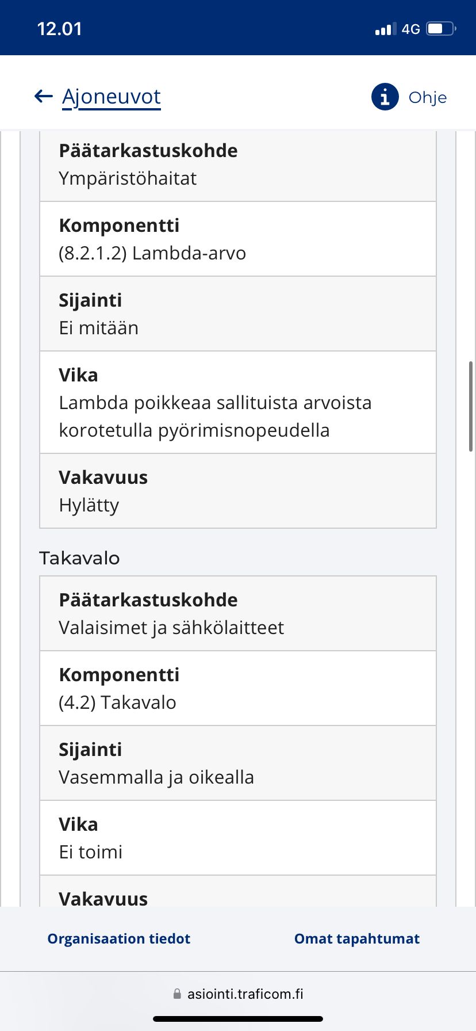Open Organisaation tiedot link

tap(119, 938)
